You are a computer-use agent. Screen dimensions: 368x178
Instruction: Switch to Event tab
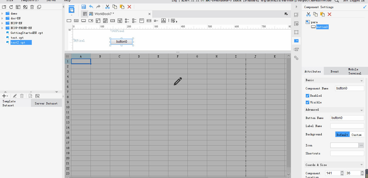335,71
